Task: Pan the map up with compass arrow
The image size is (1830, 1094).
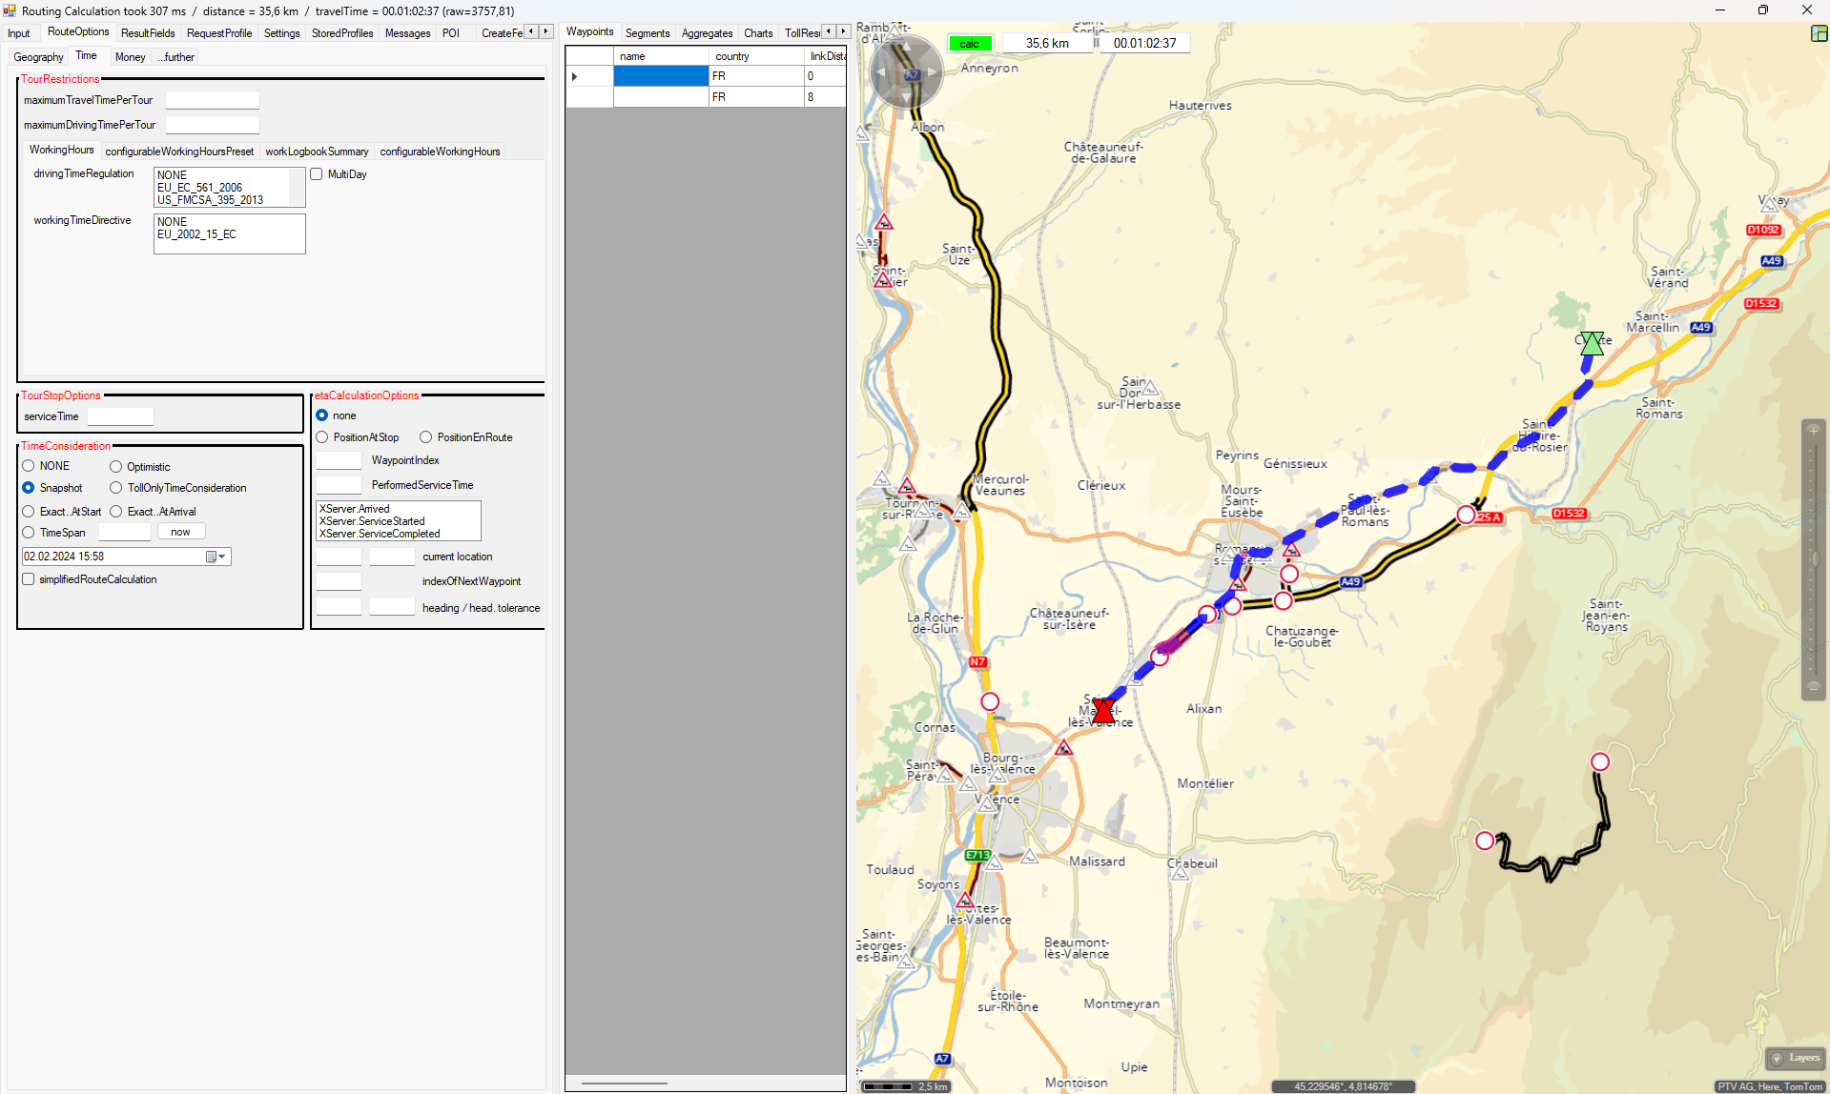Action: [x=906, y=45]
